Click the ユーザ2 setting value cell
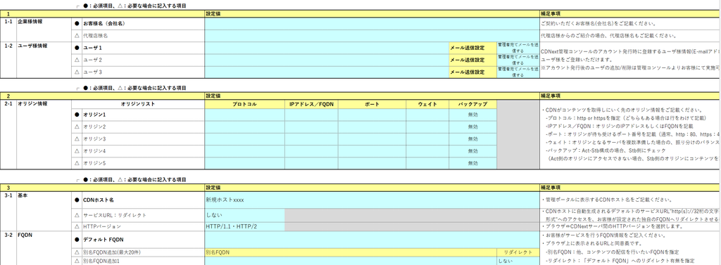The image size is (721, 265). pos(327,60)
